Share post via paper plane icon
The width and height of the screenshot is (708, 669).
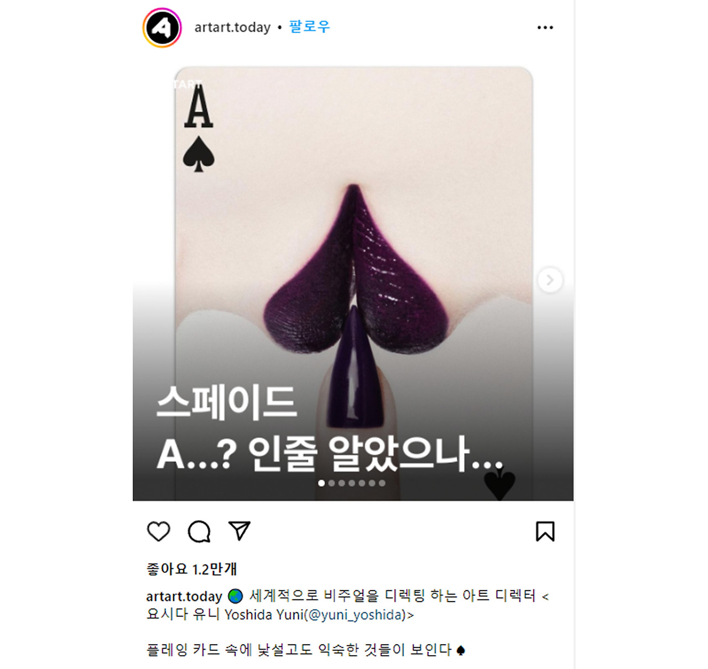coord(240,531)
